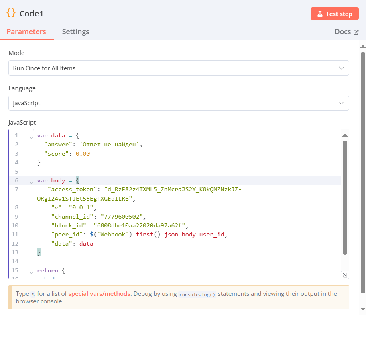Open the special vars/methods link
Screen dimensions: 366x340
pyautogui.click(x=99, y=294)
